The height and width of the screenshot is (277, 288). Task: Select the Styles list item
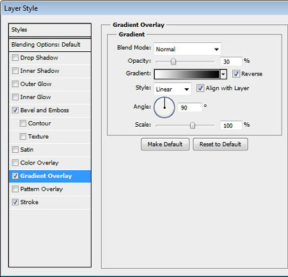(50, 30)
